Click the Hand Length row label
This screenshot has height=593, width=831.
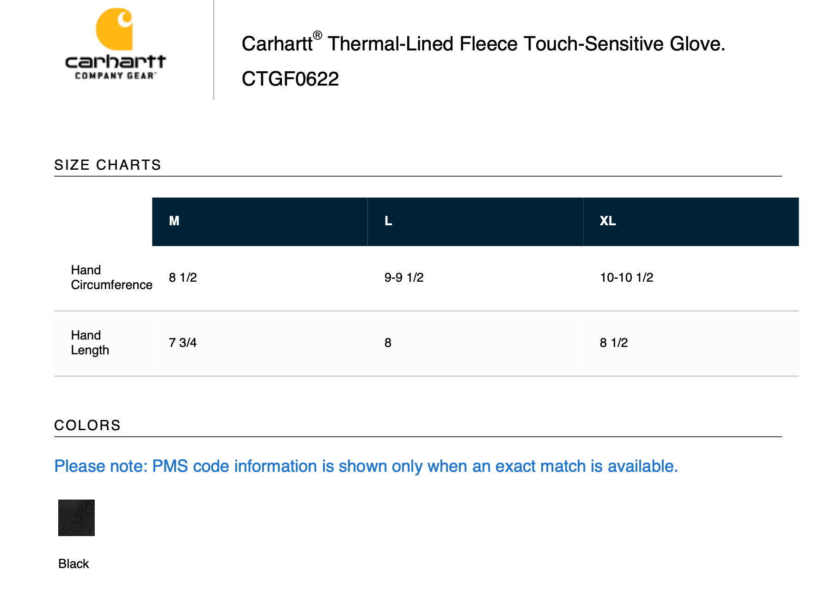(90, 343)
